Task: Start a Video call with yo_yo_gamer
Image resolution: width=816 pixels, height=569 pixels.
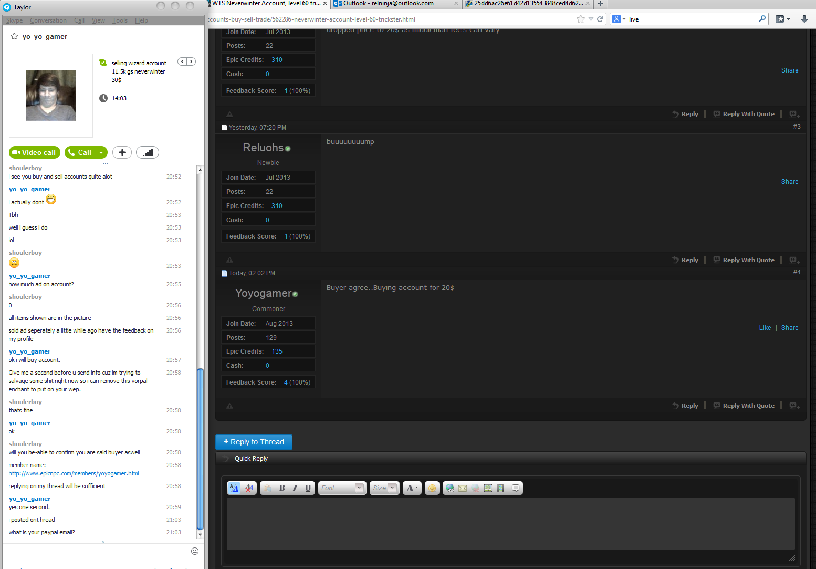Action: [35, 152]
